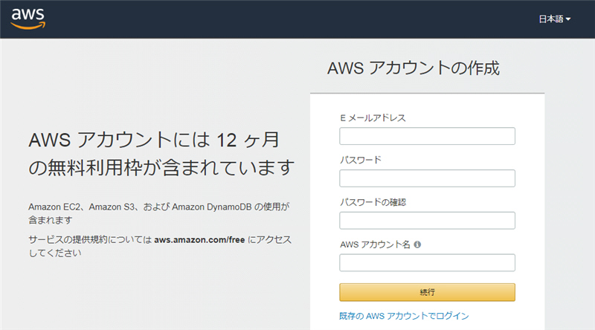Click the E メールアドレス label

(373, 118)
